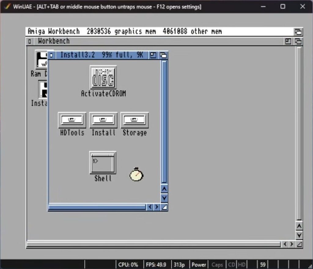Click the Amiga Workbench screen title bar
This screenshot has height=269, width=313.
point(160,32)
